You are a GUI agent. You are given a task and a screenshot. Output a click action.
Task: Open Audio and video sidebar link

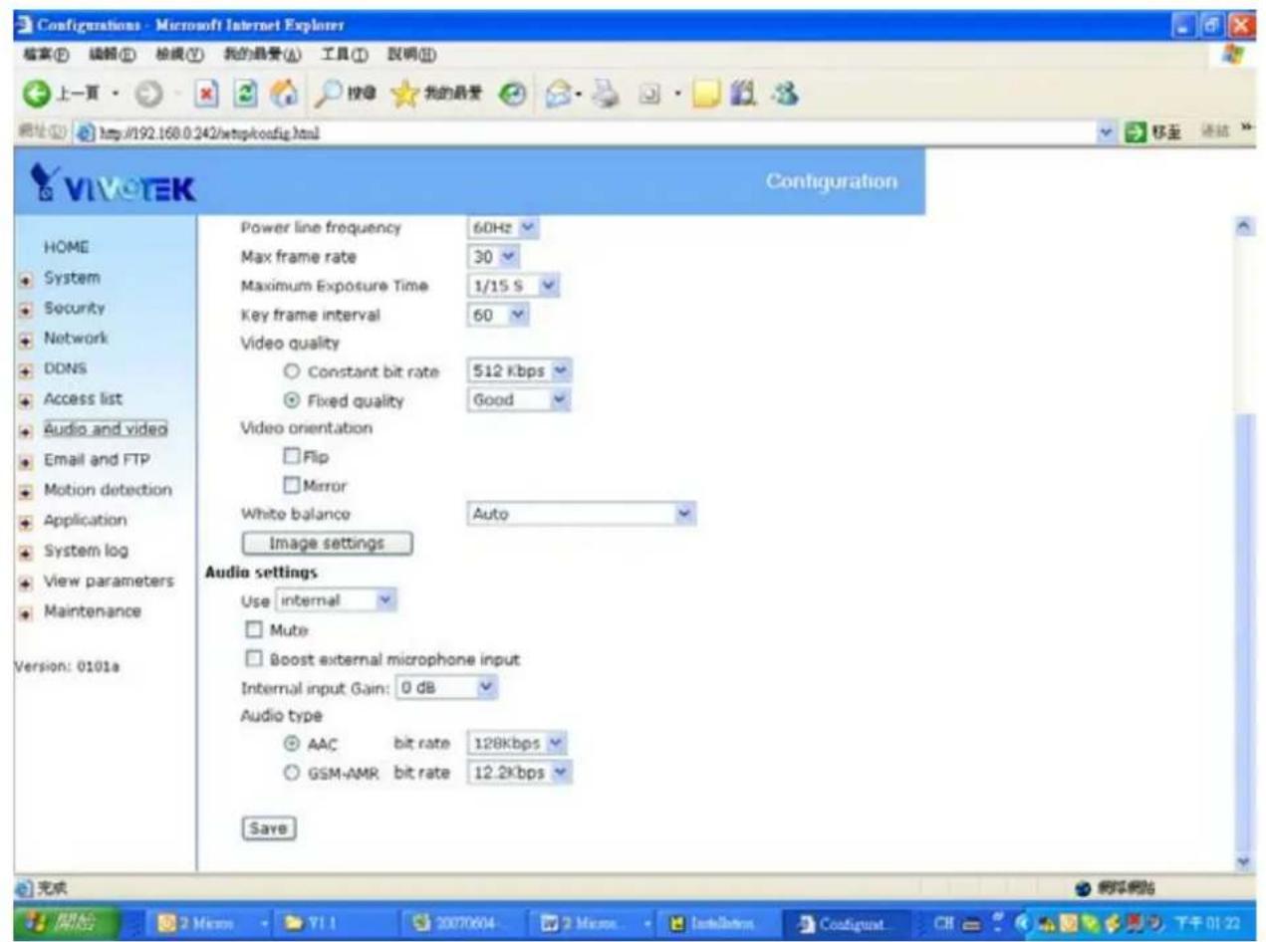click(x=105, y=430)
